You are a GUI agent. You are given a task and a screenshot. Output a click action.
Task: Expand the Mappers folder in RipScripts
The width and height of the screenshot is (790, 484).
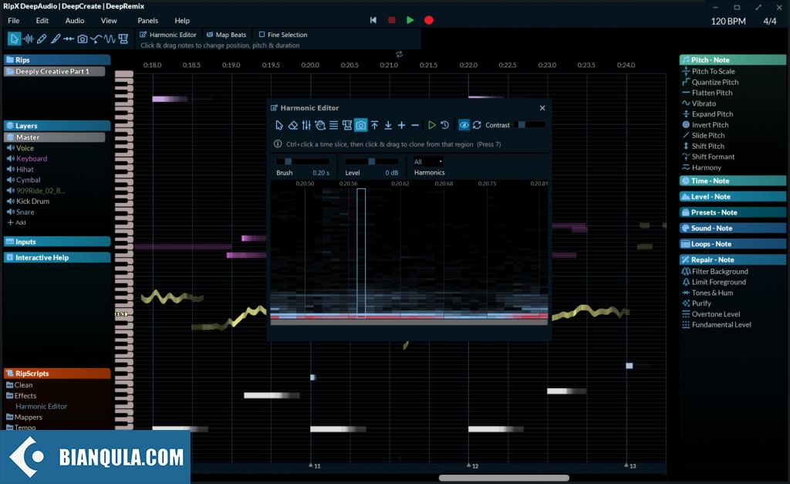tap(24, 417)
